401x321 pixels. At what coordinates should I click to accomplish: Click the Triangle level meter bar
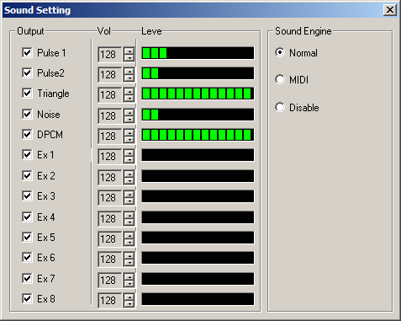coord(198,94)
